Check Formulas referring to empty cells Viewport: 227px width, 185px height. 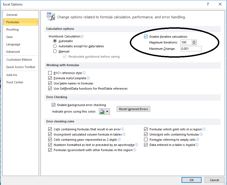point(146,140)
